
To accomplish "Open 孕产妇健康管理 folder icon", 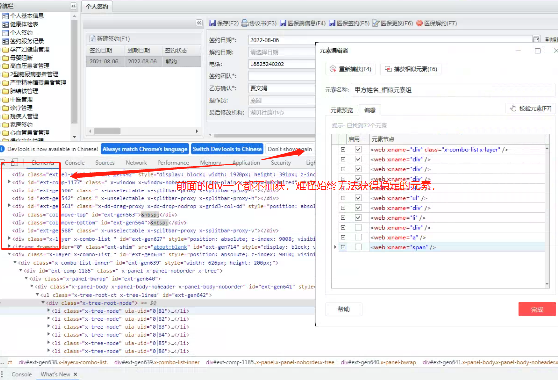I will 5,50.
